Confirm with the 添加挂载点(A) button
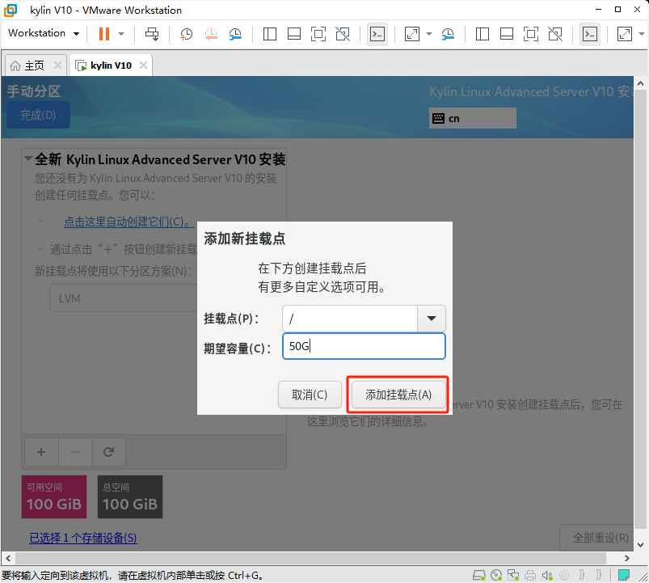 [x=398, y=395]
